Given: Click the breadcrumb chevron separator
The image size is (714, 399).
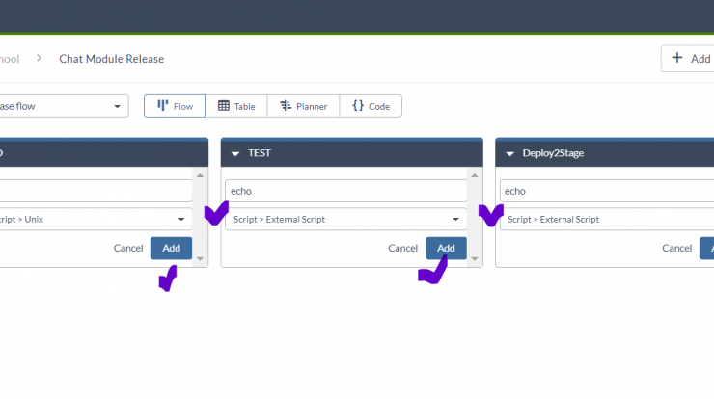Looking at the screenshot, I should pyautogui.click(x=39, y=58).
